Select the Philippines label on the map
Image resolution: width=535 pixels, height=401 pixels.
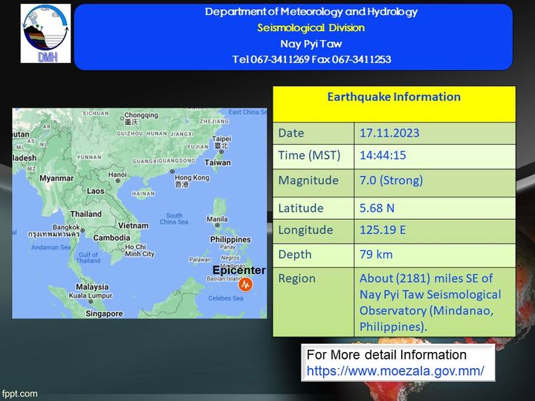(230, 240)
